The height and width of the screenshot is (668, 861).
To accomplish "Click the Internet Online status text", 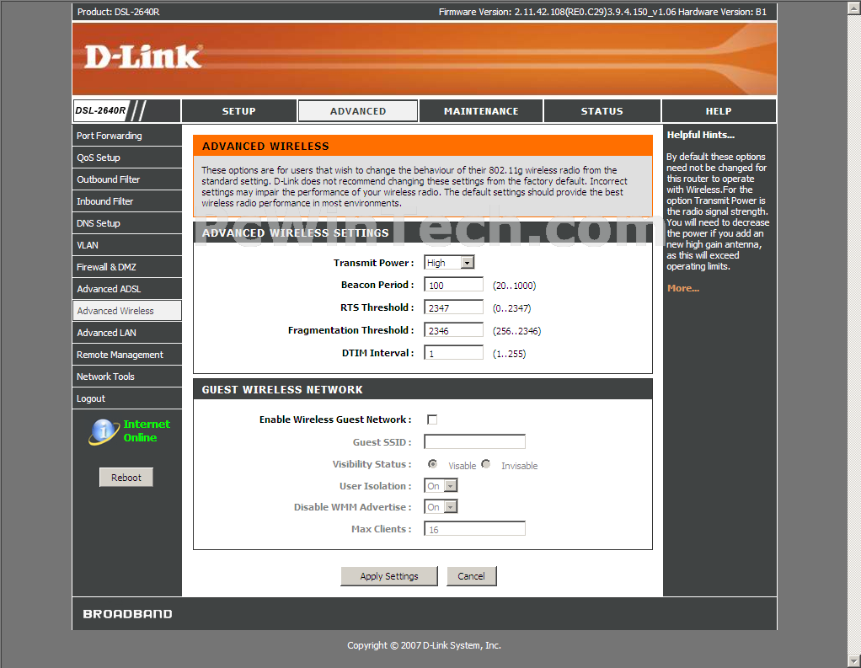I will [146, 431].
